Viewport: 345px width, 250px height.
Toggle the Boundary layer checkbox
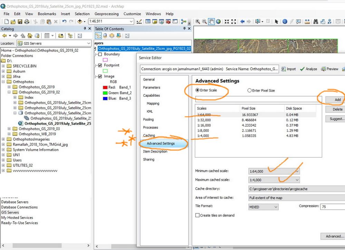tap(100, 54)
